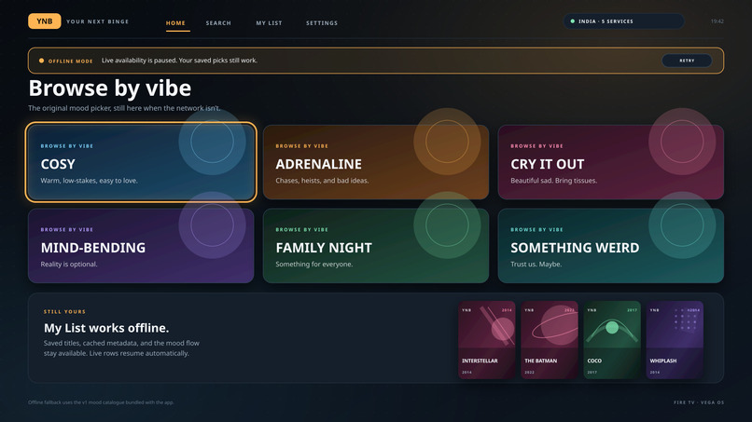The image size is (752, 422).
Task: Click the circle icon on Cry It Out card
Action: [682, 142]
